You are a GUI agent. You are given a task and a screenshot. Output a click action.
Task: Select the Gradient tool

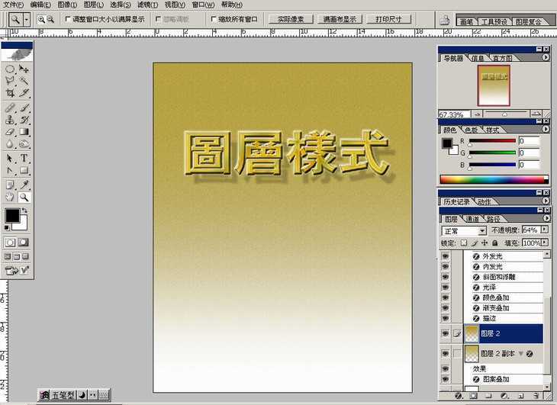click(x=24, y=132)
